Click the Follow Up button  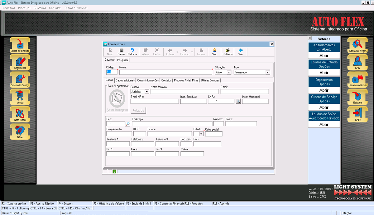[x=138, y=110]
